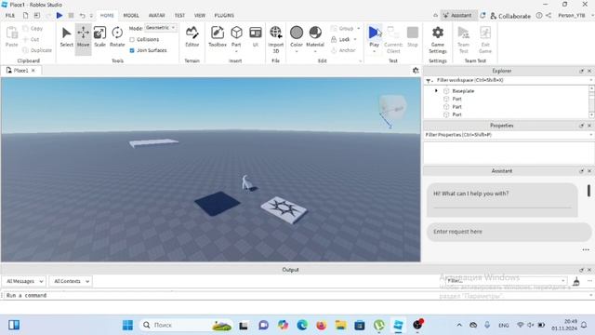
Task: Toggle the Collisions checkbox
Action: pyautogui.click(x=132, y=39)
